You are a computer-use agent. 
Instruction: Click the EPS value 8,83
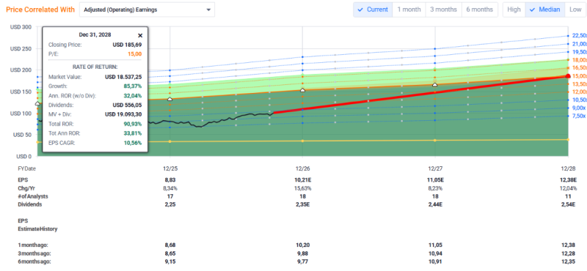(x=170, y=179)
